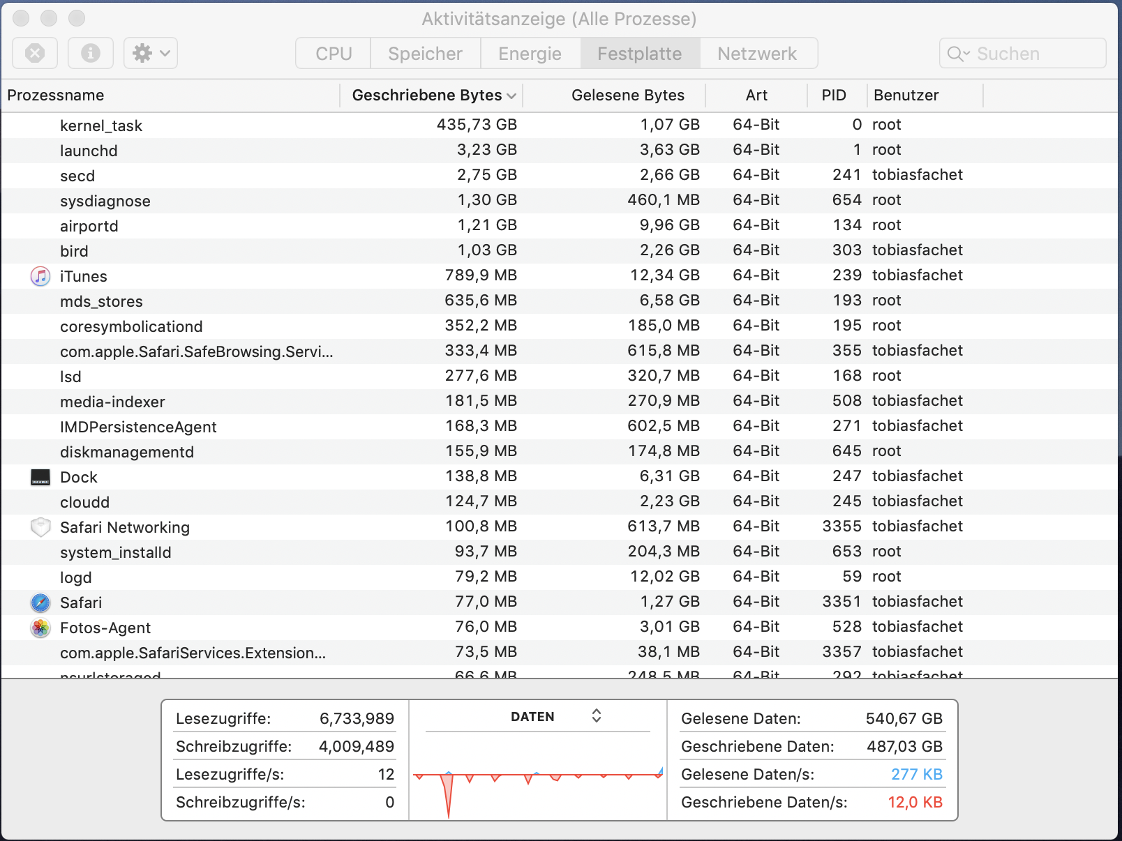Sort by Gelesene Bytes column header
The width and height of the screenshot is (1122, 841).
click(x=615, y=96)
